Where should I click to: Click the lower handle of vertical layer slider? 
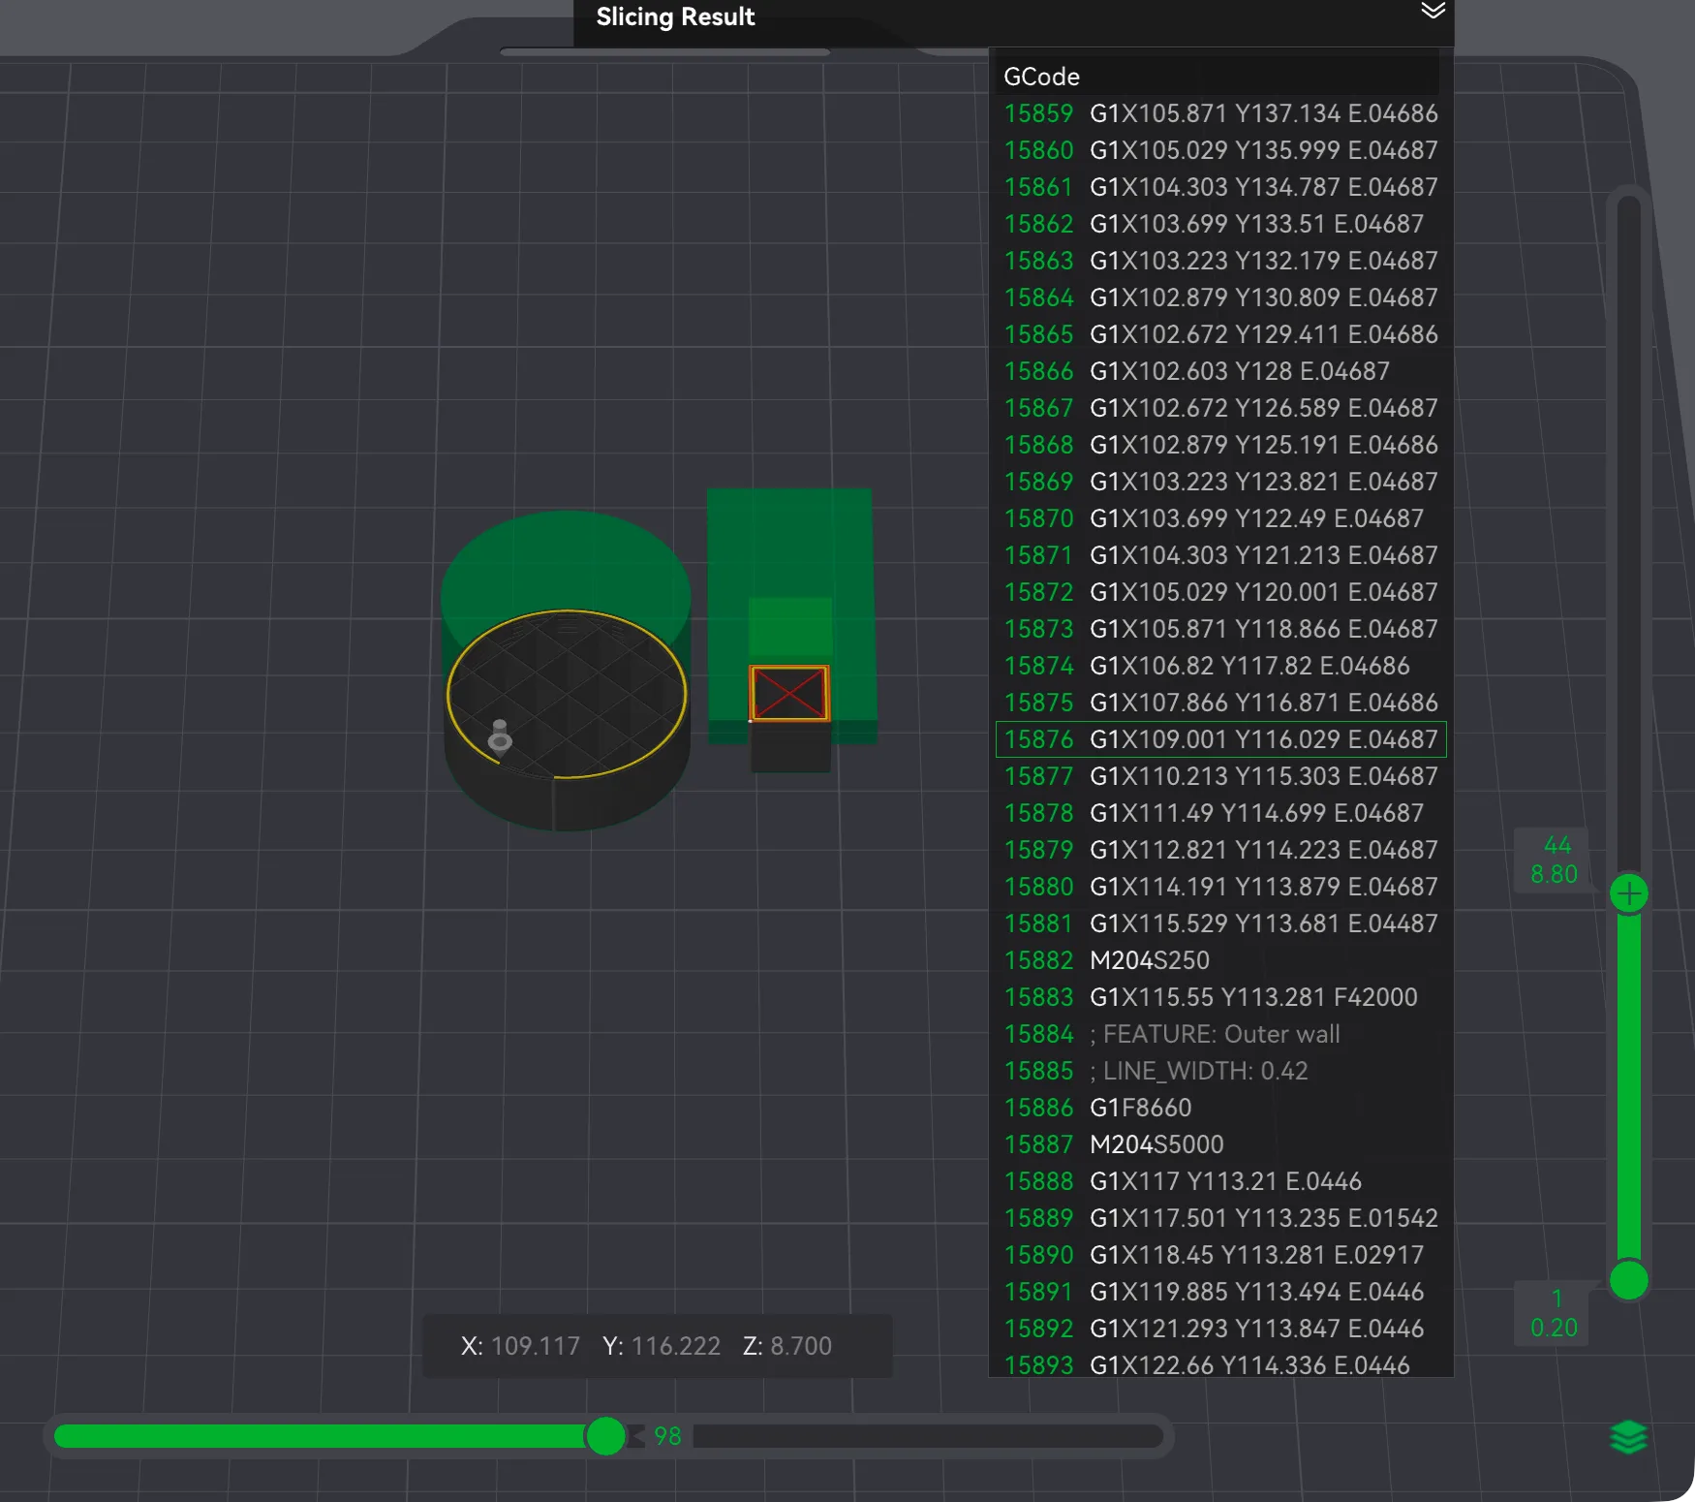point(1629,1281)
